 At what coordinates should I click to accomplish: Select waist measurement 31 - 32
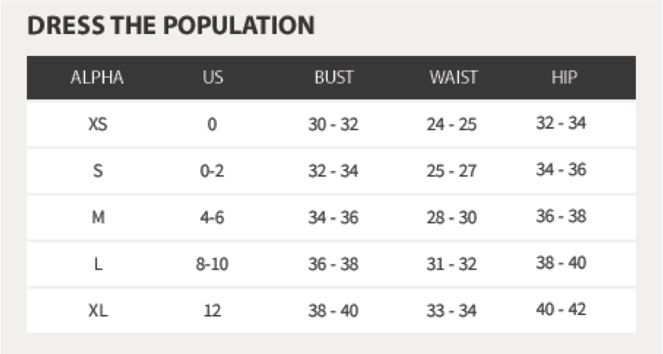click(x=451, y=264)
